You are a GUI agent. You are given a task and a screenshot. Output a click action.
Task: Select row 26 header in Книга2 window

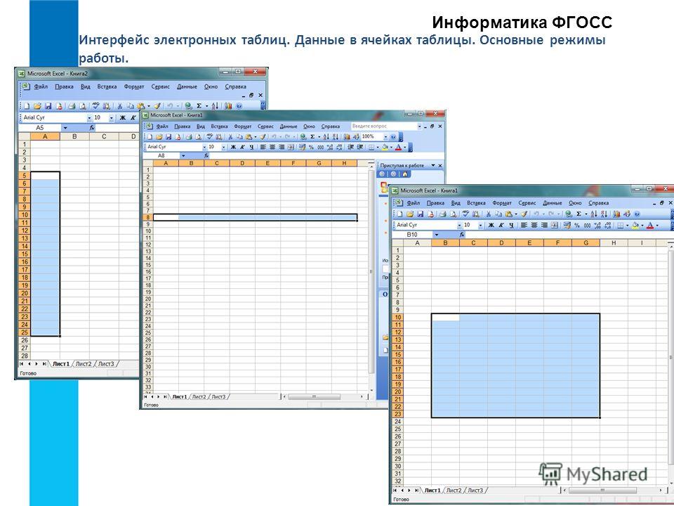pyautogui.click(x=24, y=340)
